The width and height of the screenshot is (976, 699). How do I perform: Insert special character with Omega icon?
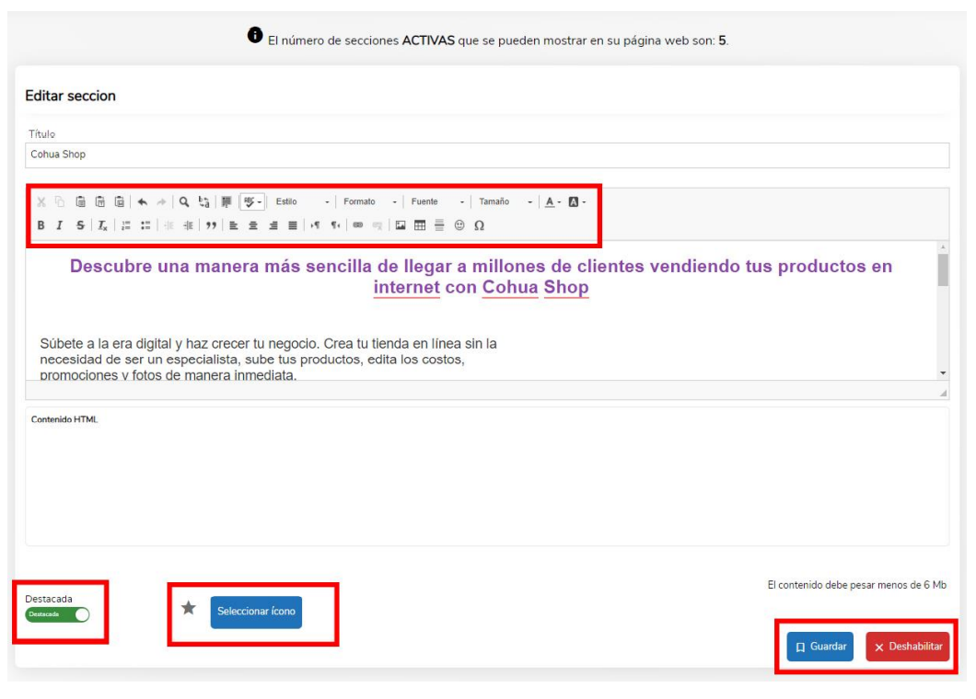(479, 225)
